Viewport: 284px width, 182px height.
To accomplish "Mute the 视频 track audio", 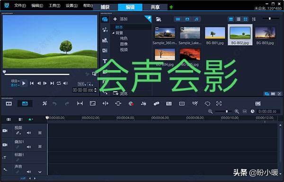I will tap(28, 133).
